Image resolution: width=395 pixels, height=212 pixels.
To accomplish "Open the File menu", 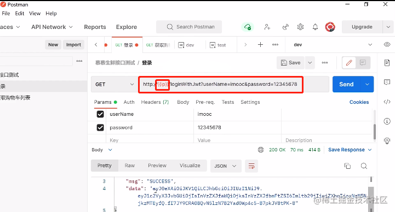I will [x=6, y=13].
